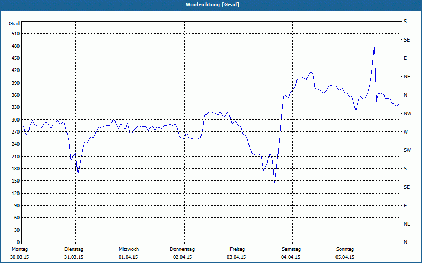Select the 270 degree label
Image resolution: width=422 pixels, height=263 pixels.
(16, 132)
